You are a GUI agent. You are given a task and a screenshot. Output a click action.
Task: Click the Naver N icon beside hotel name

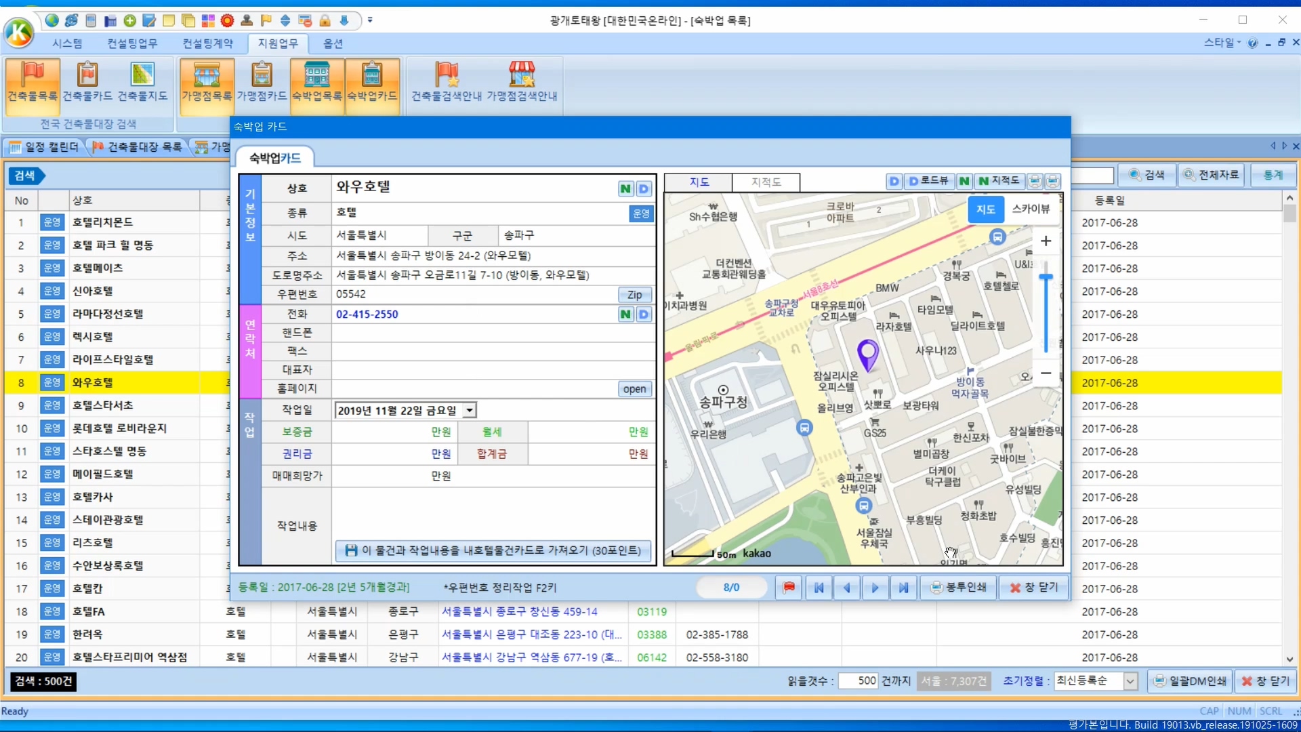[x=625, y=189]
